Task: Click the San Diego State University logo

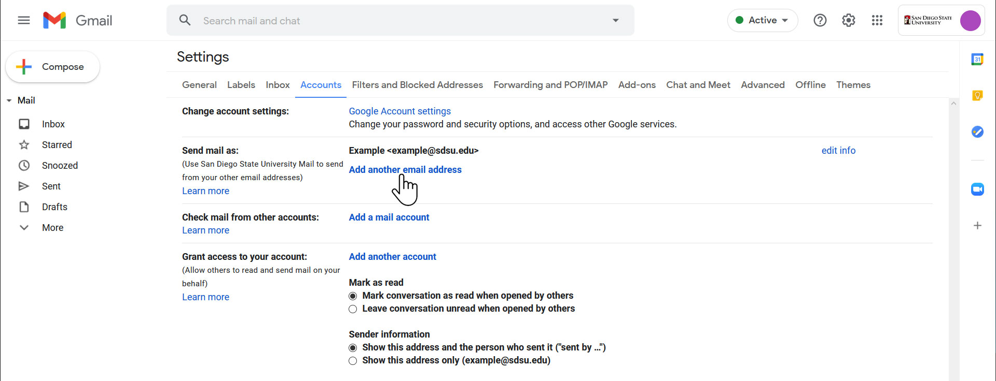Action: [928, 20]
